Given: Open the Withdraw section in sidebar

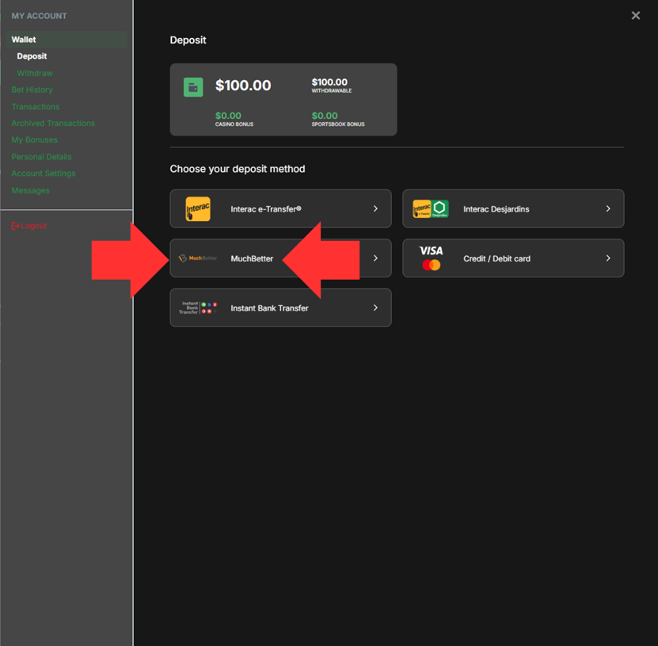Looking at the screenshot, I should (35, 73).
